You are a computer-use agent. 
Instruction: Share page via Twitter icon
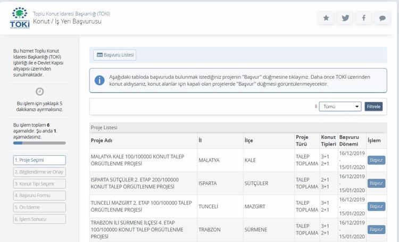click(345, 18)
